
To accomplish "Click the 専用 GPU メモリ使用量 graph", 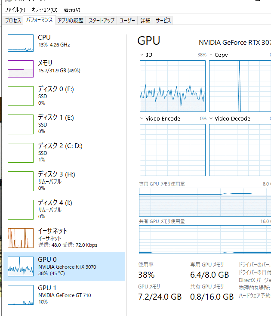I will click(x=205, y=202).
